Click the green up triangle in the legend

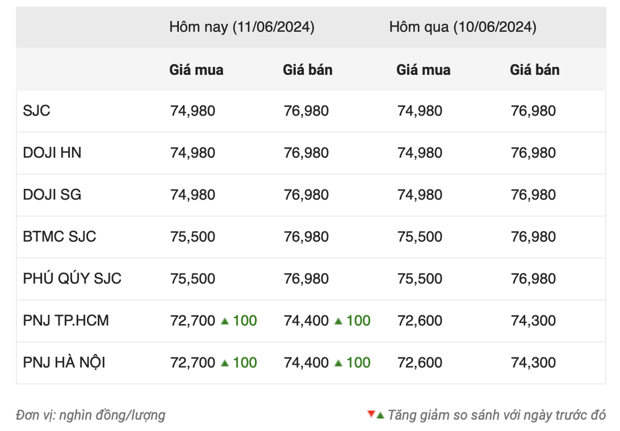(381, 416)
